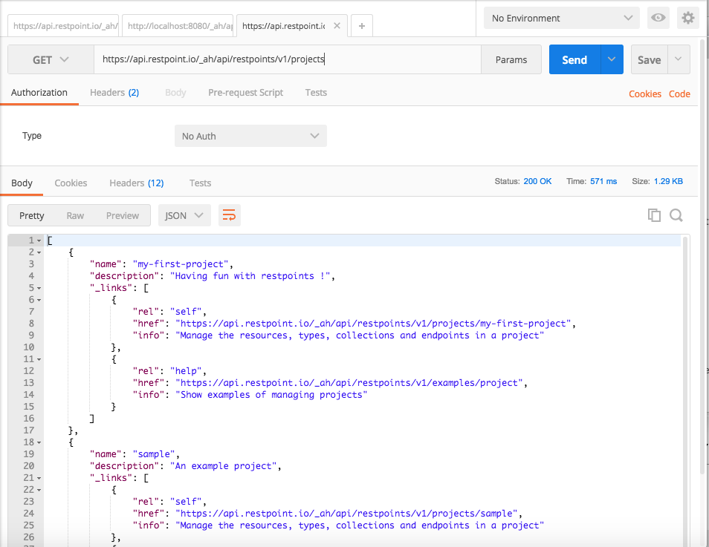Send the GET request
709x547 pixels.
pos(574,59)
